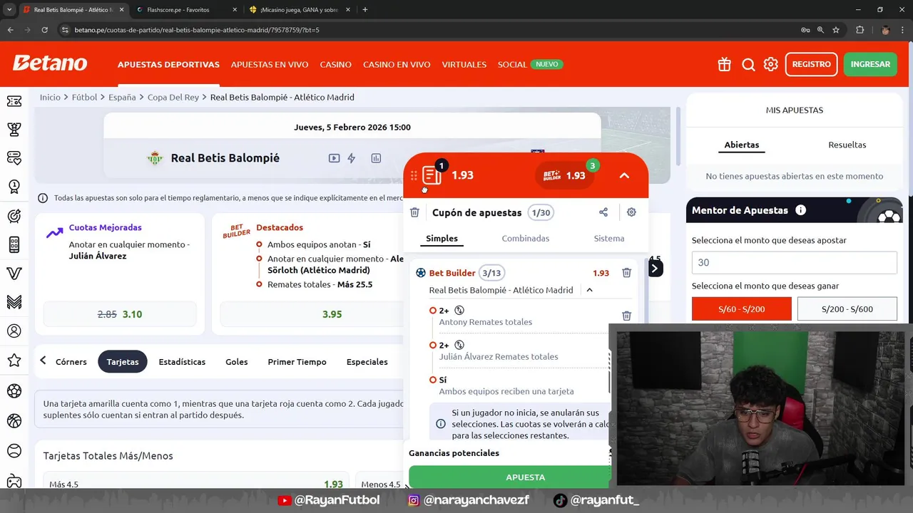The image size is (913, 513).
Task: Open the target icon in left sidebar
Action: (x=14, y=216)
